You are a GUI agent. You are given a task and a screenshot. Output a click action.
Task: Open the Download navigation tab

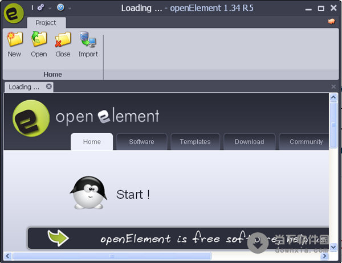[249, 142]
